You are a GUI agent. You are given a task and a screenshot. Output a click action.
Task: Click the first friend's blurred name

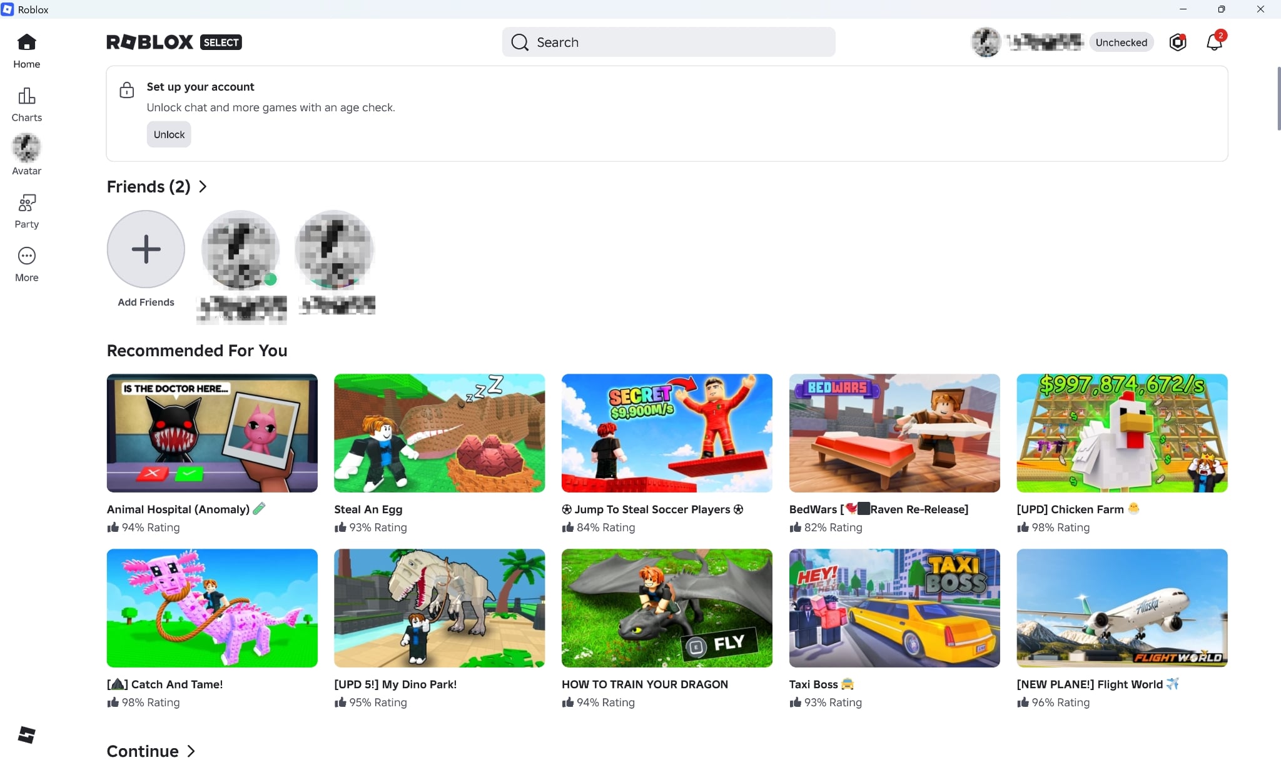pos(241,309)
